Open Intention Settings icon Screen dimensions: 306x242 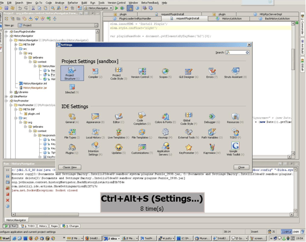pyautogui.click(x=95, y=149)
